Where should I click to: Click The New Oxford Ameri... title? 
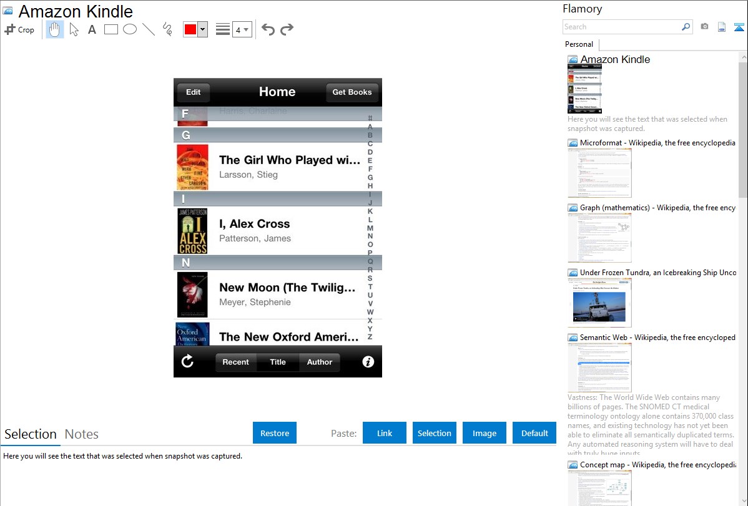[x=288, y=337]
